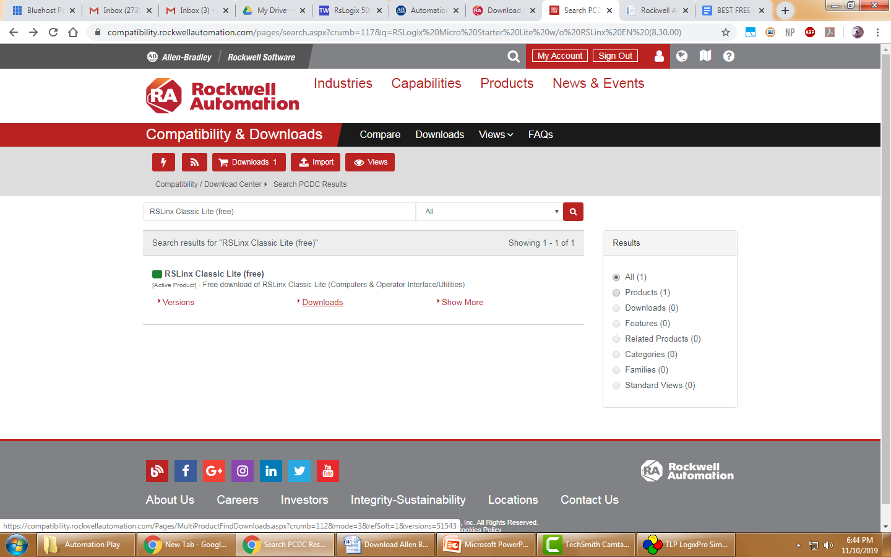This screenshot has height=557, width=891.
Task: Expand Show More for RSLinx Classic Lite
Action: [x=462, y=303]
